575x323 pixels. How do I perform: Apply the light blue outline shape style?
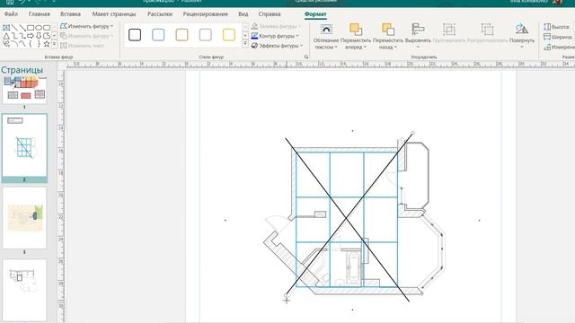tap(158, 35)
